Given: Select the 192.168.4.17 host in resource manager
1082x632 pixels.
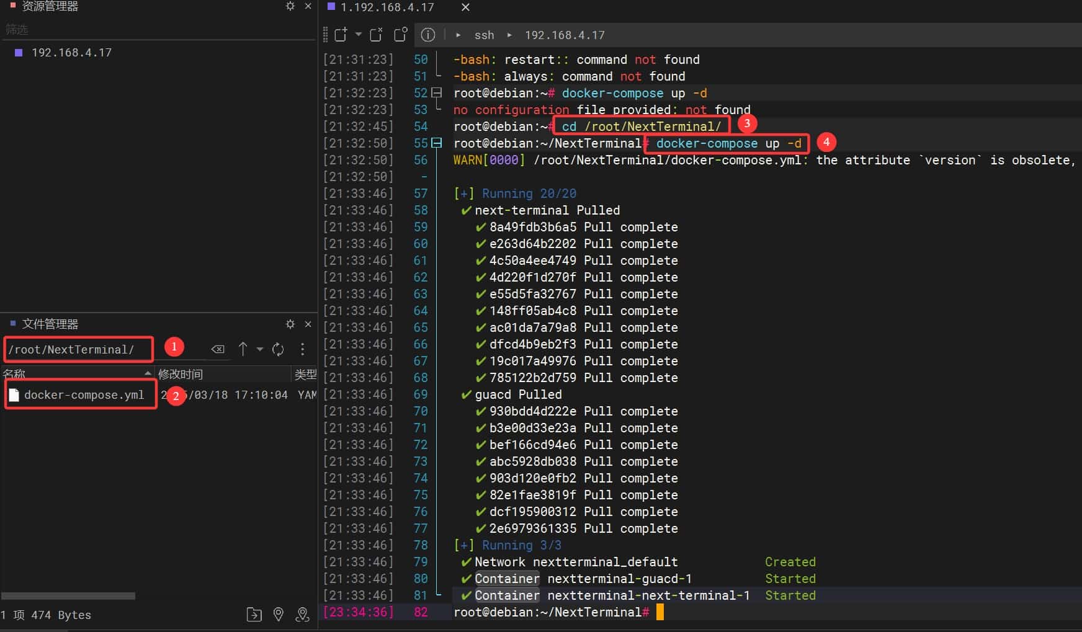Looking at the screenshot, I should pos(71,53).
